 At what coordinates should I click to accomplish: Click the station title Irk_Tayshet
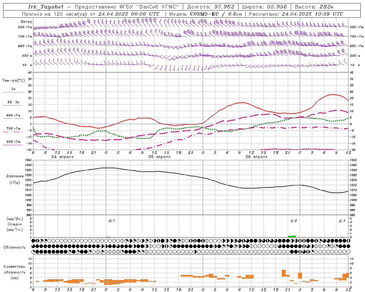[x=46, y=7]
